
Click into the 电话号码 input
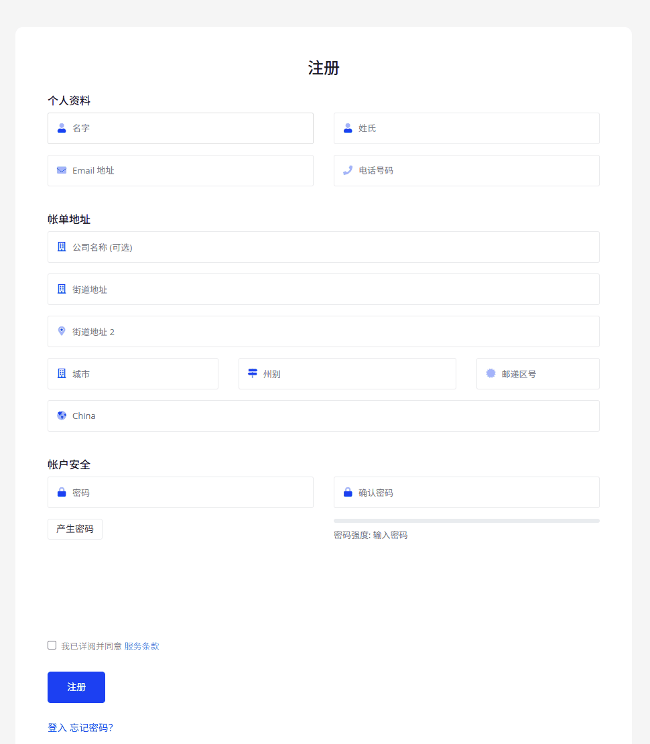tap(466, 170)
